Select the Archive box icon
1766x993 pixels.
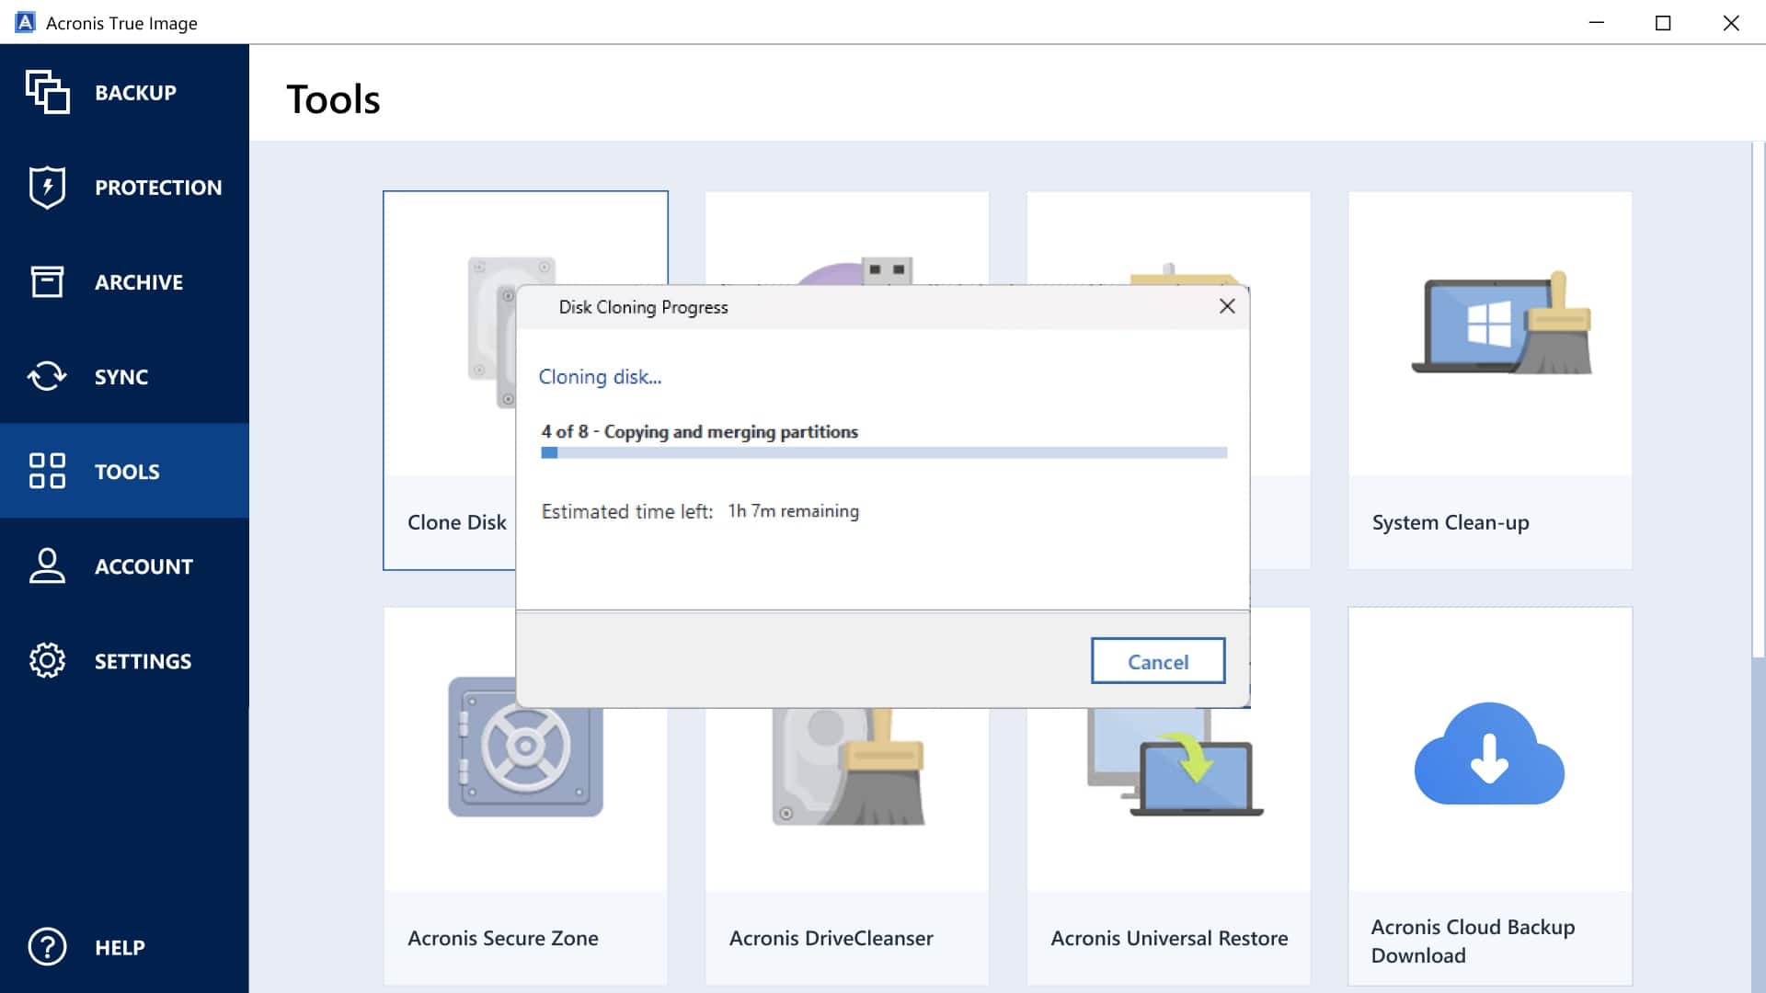click(x=46, y=281)
